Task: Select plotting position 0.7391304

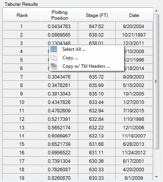Action: pyautogui.click(x=59, y=161)
